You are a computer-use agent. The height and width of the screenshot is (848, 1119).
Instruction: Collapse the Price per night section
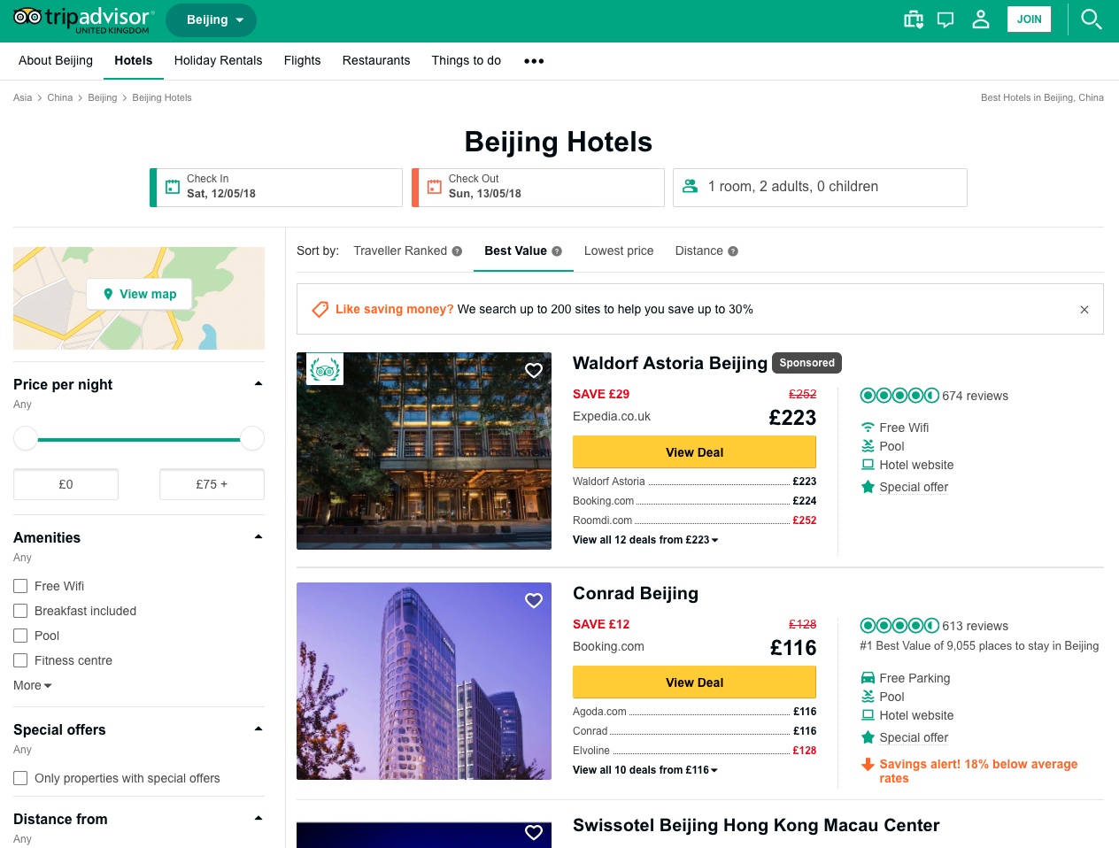point(259,384)
